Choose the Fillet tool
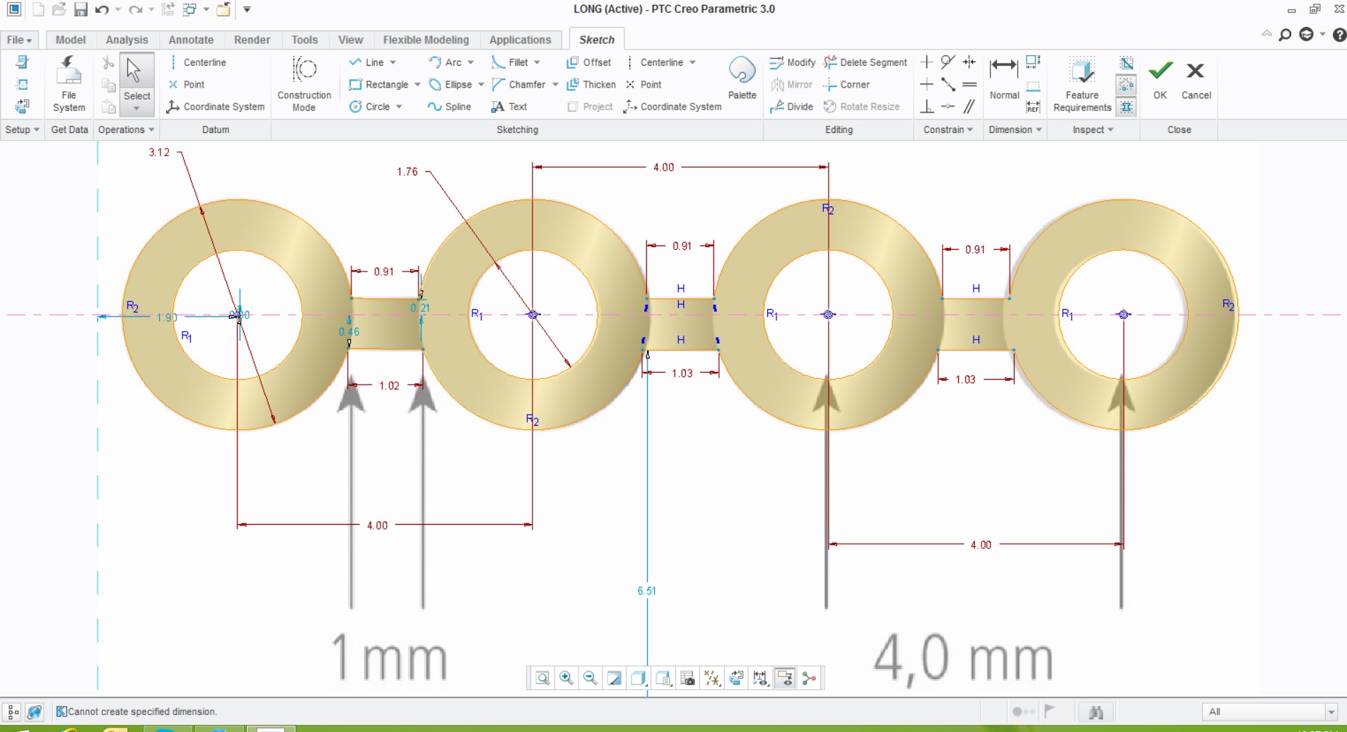The width and height of the screenshot is (1347, 732). point(510,62)
